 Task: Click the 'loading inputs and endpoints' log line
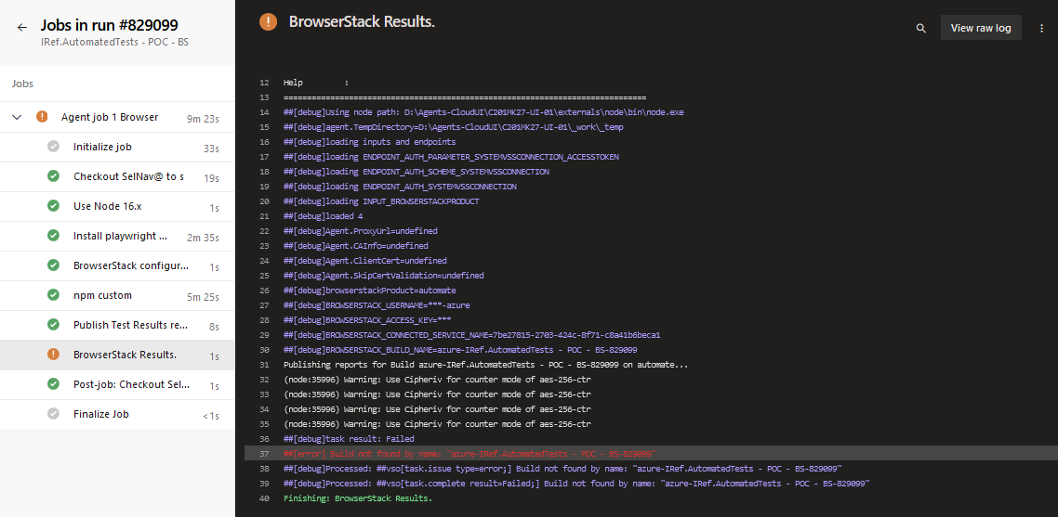369,142
